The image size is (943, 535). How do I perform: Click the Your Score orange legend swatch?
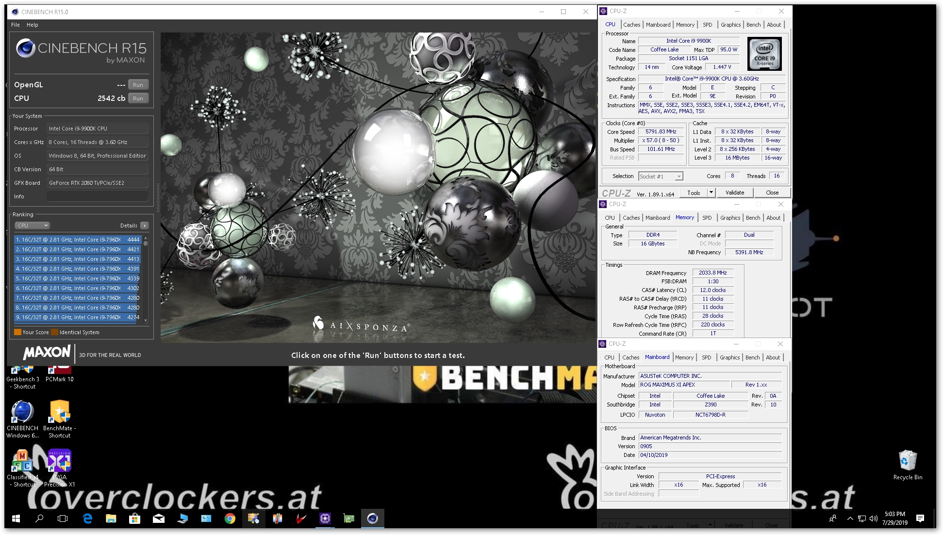(17, 332)
